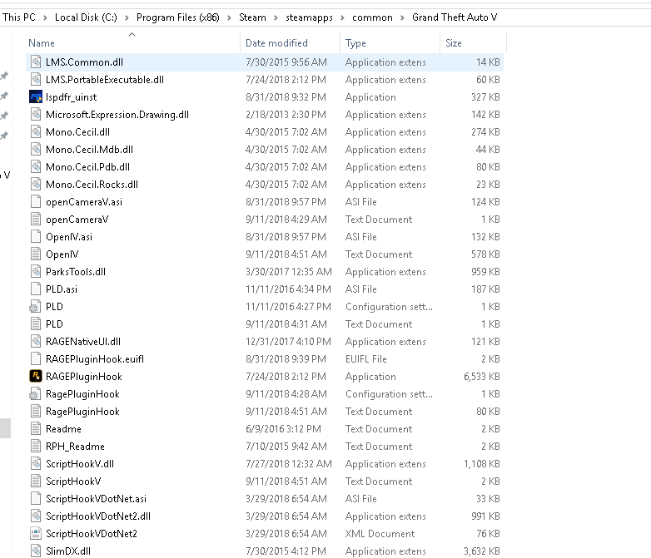Select the RagePluginHook text document name
Viewport: 651px width, 558px height.
(x=82, y=411)
